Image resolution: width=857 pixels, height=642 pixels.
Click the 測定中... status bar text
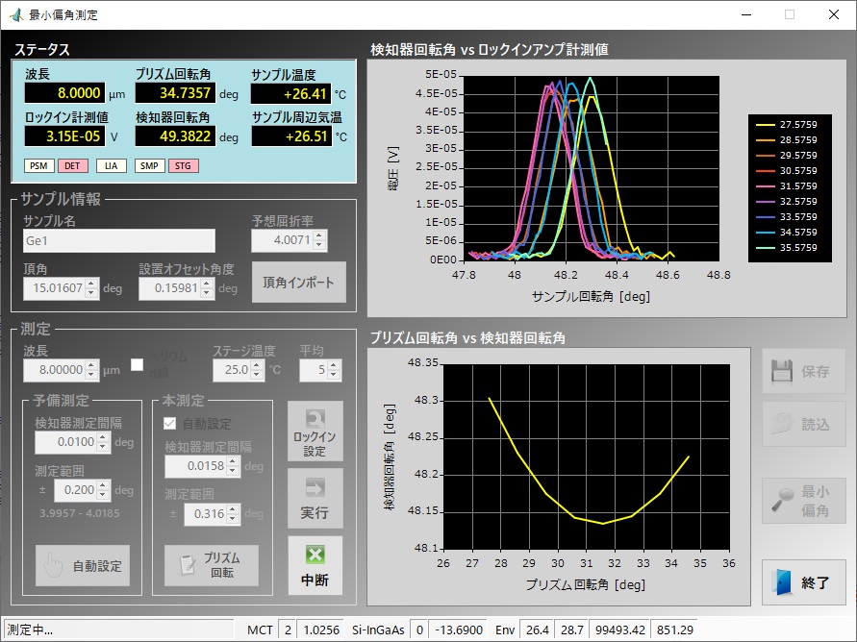(x=30, y=630)
